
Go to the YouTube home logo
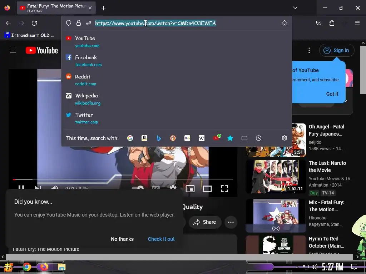click(x=42, y=50)
